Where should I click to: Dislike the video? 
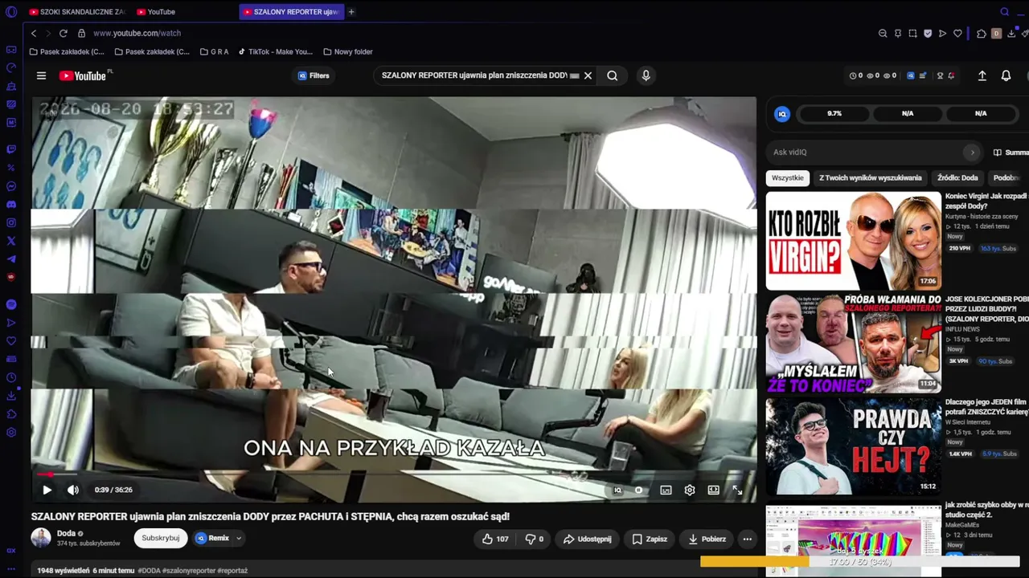click(535, 539)
